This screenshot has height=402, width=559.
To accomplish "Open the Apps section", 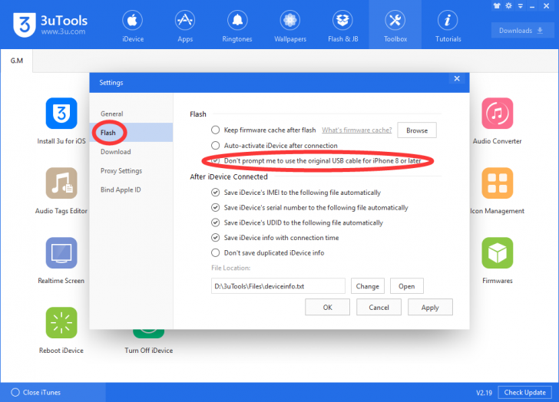I will coord(185,27).
